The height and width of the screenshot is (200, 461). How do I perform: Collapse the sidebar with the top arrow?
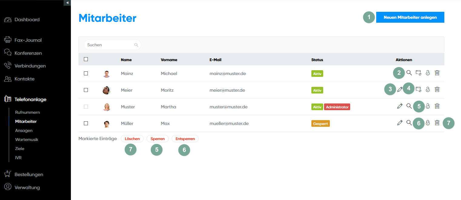[x=67, y=3]
